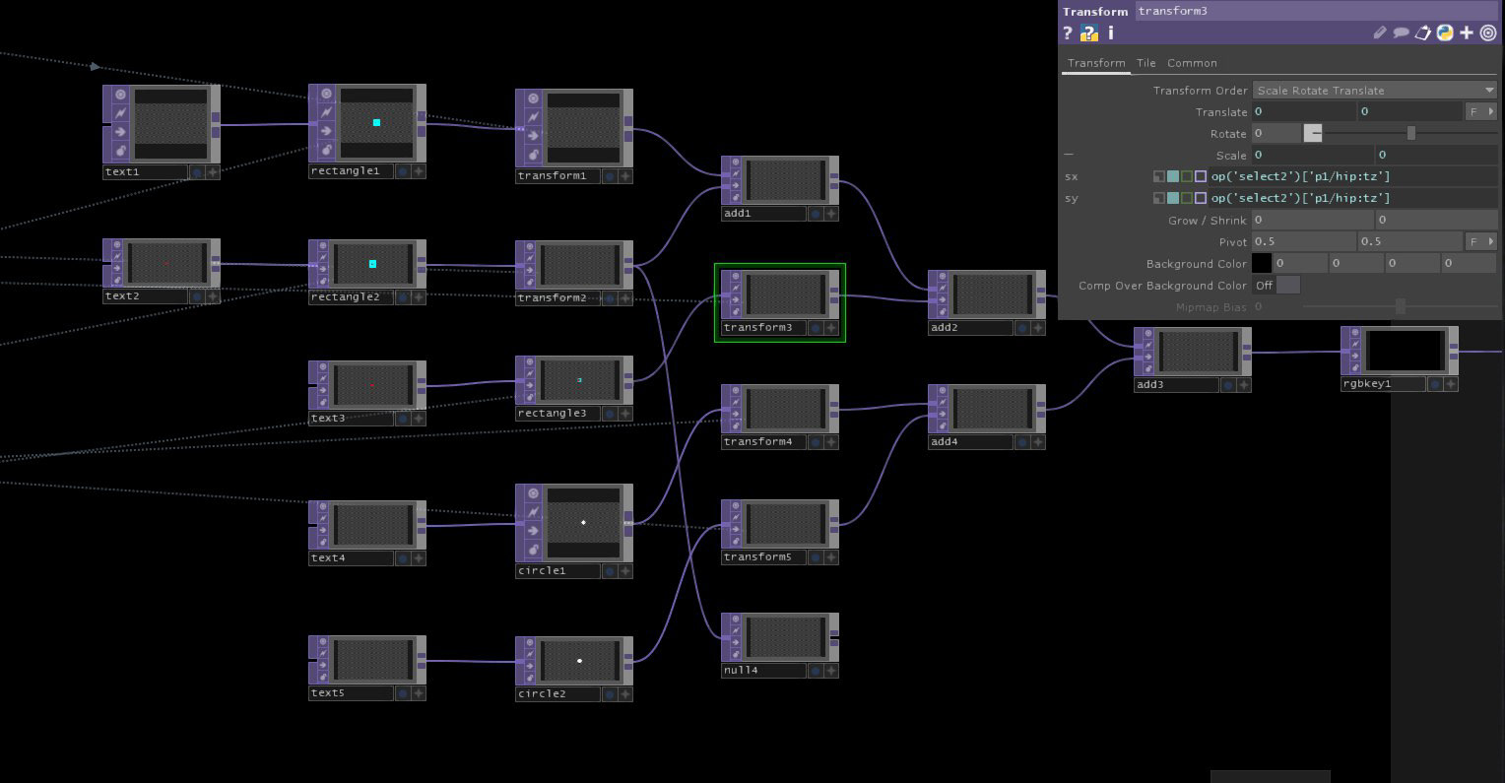Screen dimensions: 1505x783
Task: Toggle bypass arrow flag on text1 node
Action: [x=120, y=132]
